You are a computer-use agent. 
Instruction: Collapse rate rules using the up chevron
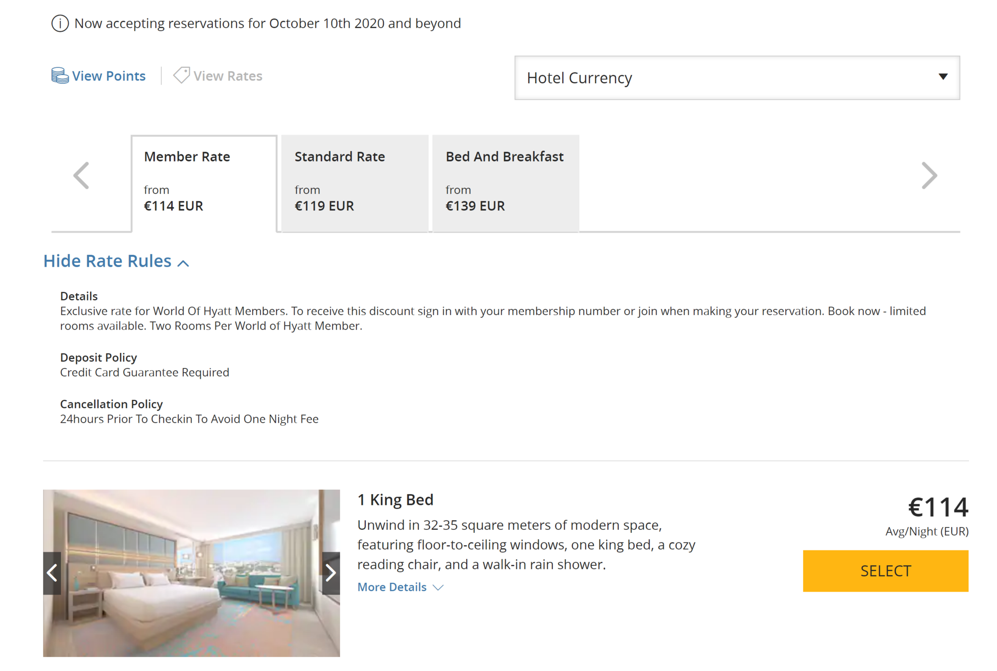coord(183,263)
